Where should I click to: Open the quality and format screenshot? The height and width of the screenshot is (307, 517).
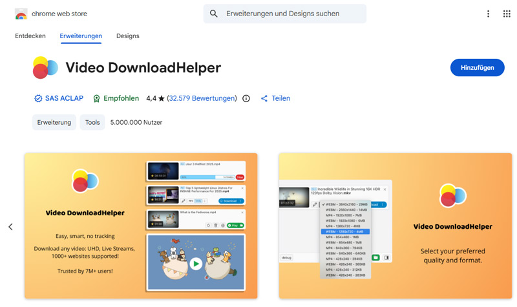point(396,226)
